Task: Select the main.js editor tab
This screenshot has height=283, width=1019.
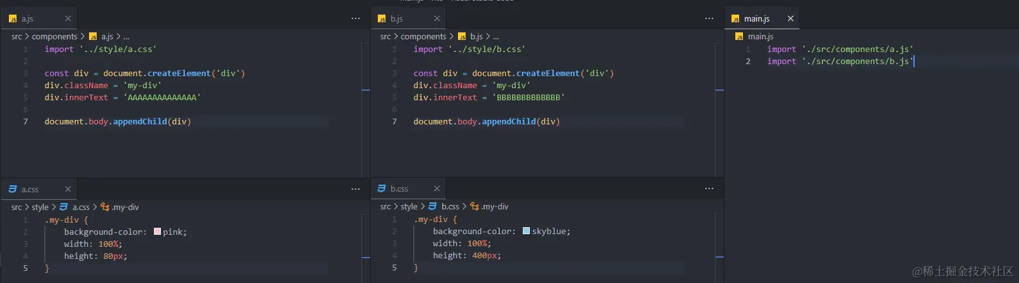Action: (762, 18)
